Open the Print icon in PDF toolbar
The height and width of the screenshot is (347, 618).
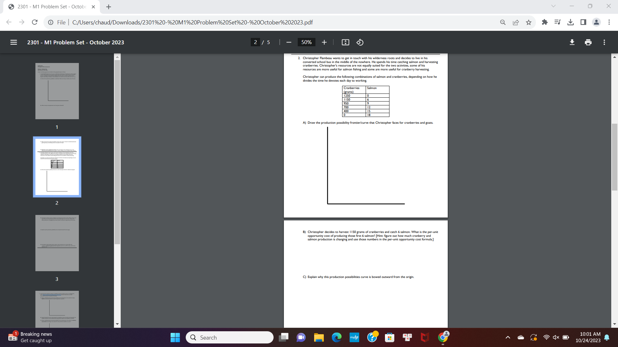(588, 42)
